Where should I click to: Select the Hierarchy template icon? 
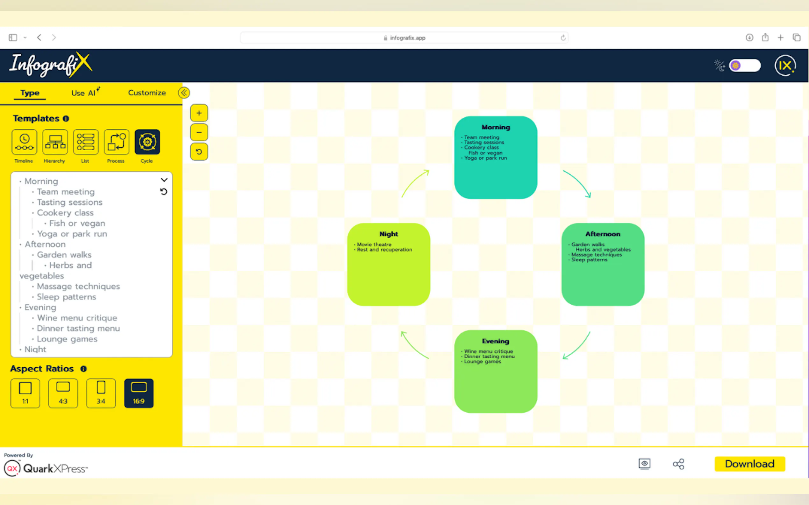(x=55, y=142)
